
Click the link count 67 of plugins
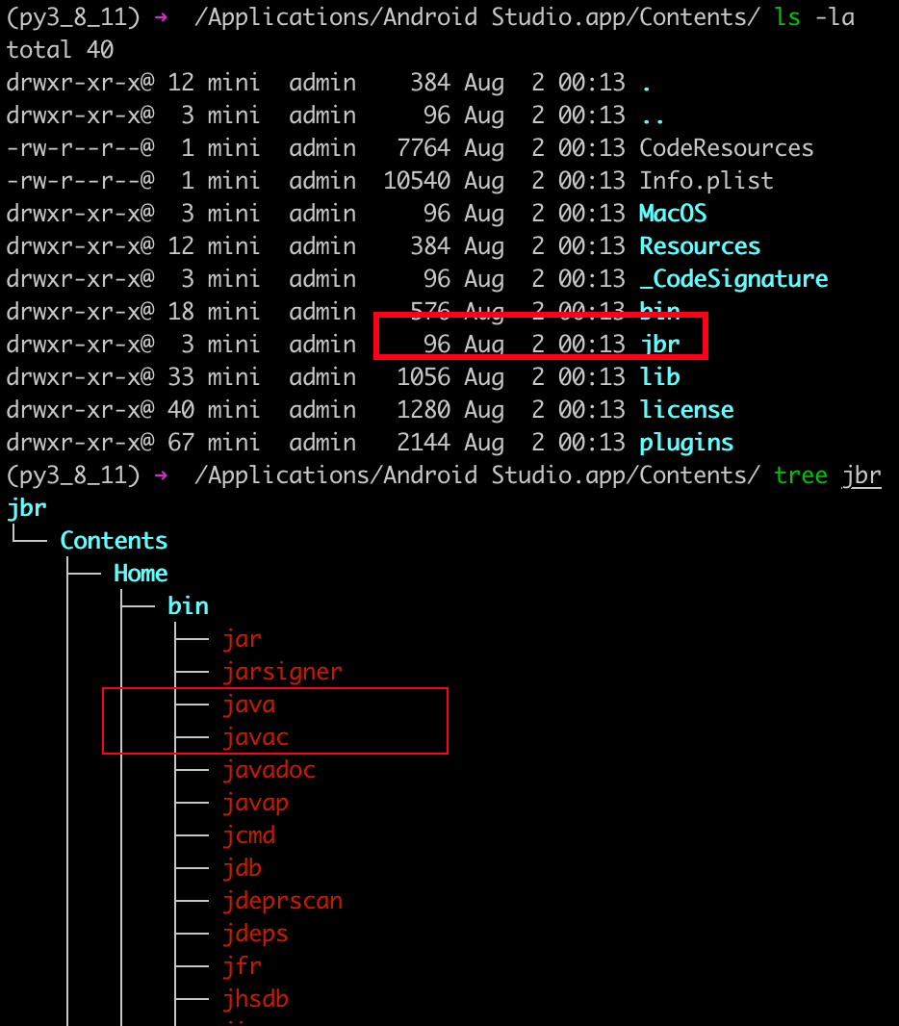181,443
